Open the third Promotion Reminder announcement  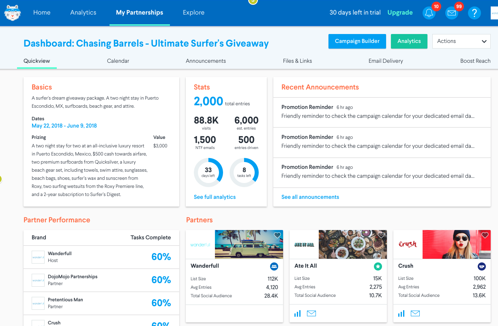click(382, 173)
